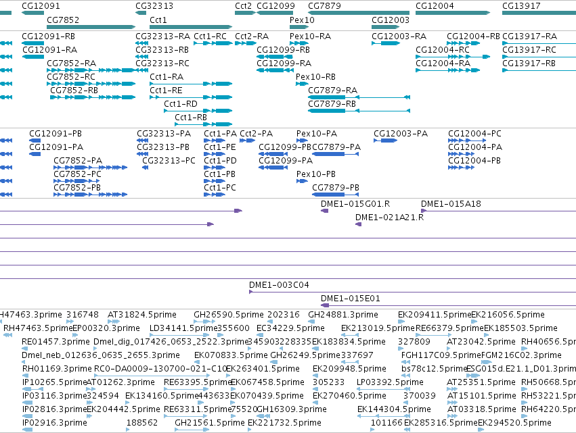Select clone DME1-015A18
576x433 pixels.
coord(498,211)
